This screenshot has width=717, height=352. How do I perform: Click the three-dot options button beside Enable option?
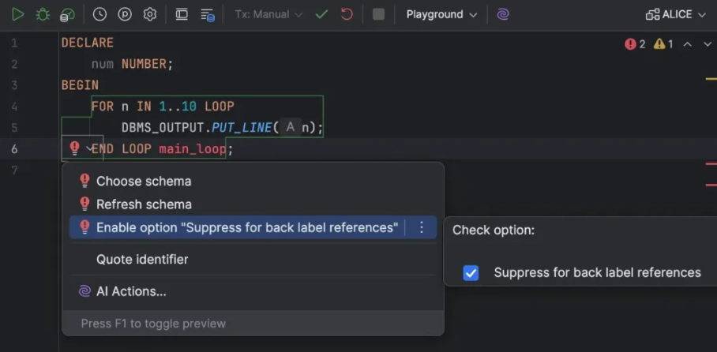point(422,227)
